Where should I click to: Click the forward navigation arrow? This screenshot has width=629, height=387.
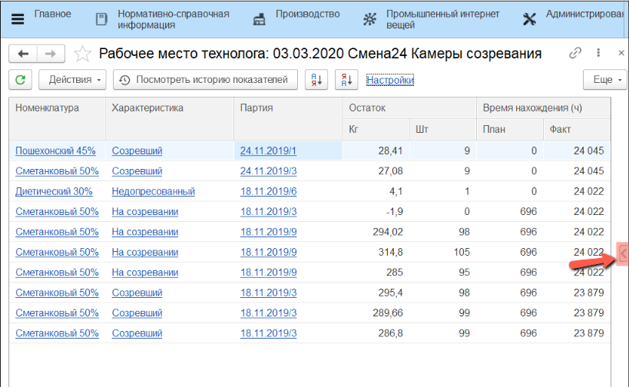click(50, 54)
